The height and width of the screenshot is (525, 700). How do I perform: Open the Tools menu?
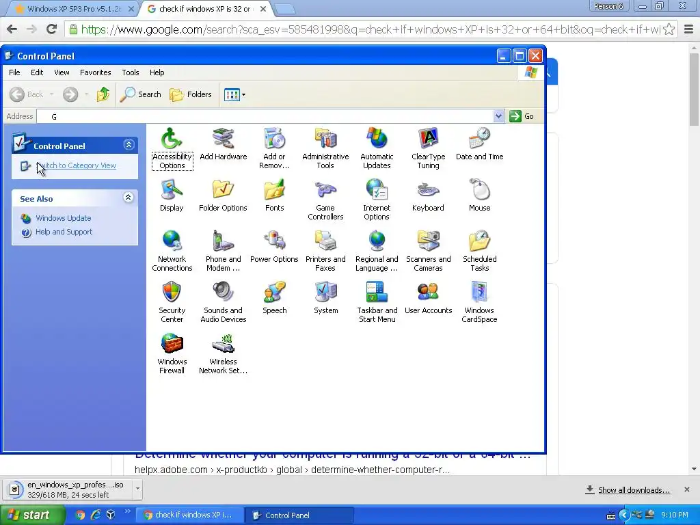click(131, 72)
